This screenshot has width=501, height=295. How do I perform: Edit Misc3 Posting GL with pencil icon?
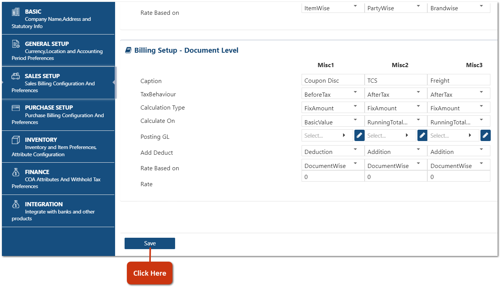tap(485, 135)
